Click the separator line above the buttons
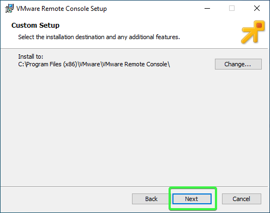Image resolution: width=270 pixels, height=213 pixels. coord(134,186)
